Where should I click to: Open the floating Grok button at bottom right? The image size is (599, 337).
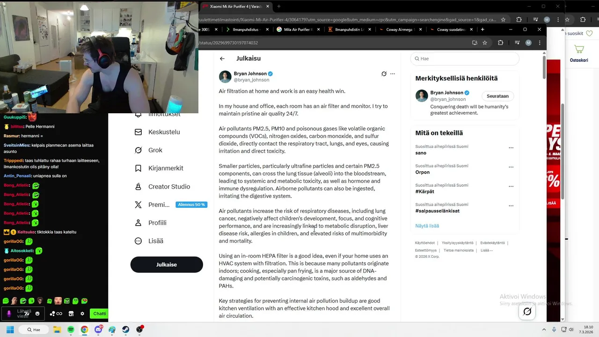[527, 312]
